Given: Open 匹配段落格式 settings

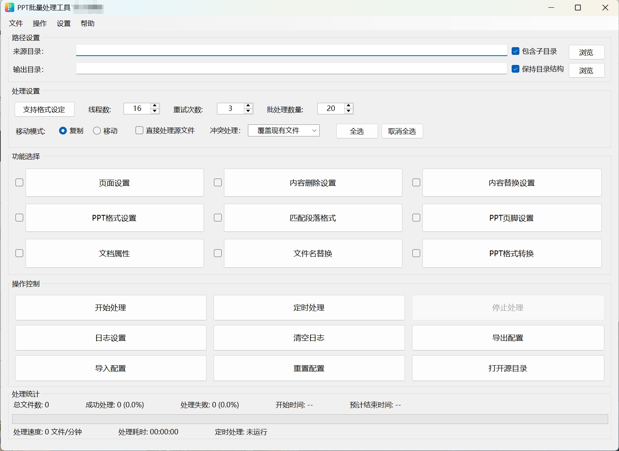Looking at the screenshot, I should [x=313, y=218].
